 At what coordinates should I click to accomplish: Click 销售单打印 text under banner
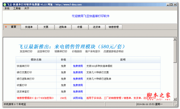61,52
